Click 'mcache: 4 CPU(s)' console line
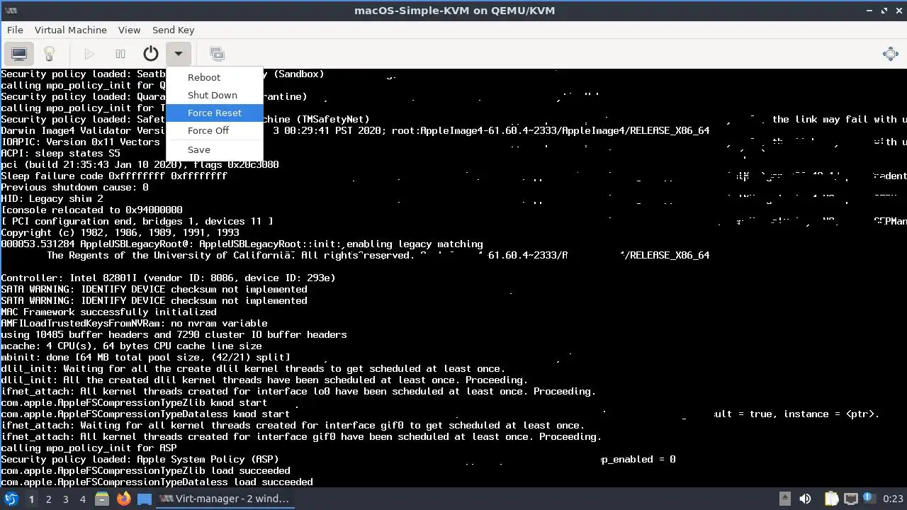 132,346
